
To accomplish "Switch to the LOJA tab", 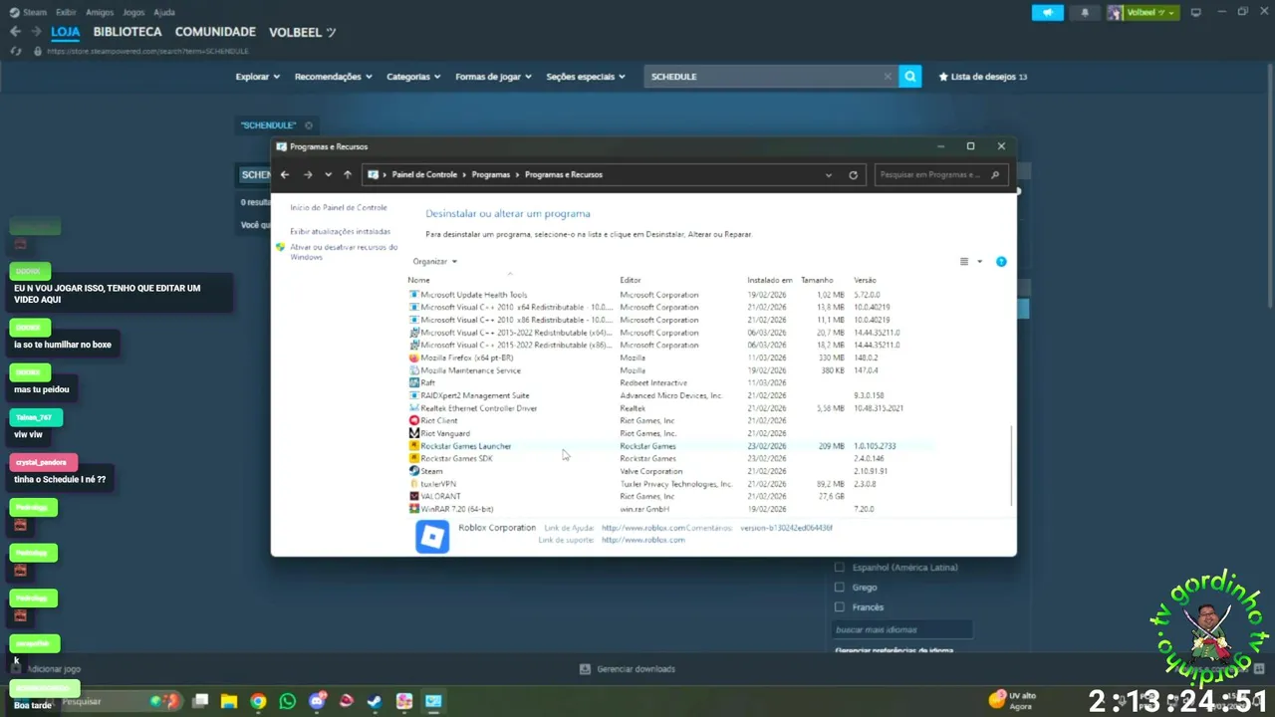I will (66, 32).
